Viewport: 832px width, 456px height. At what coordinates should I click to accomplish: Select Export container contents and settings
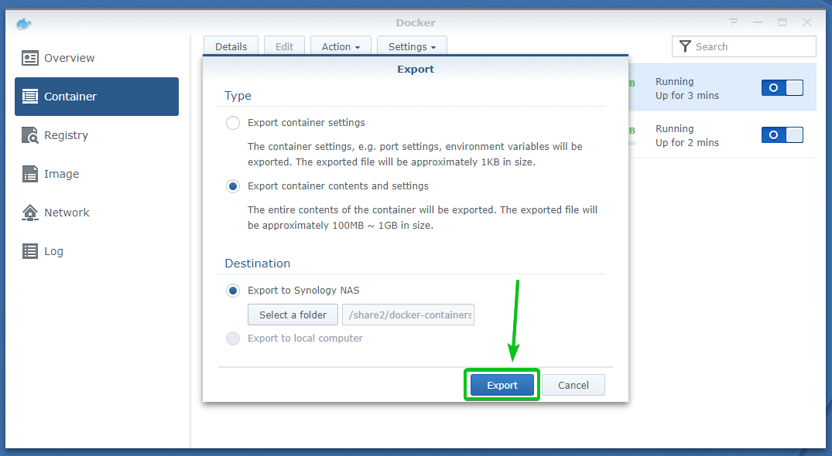coord(232,186)
